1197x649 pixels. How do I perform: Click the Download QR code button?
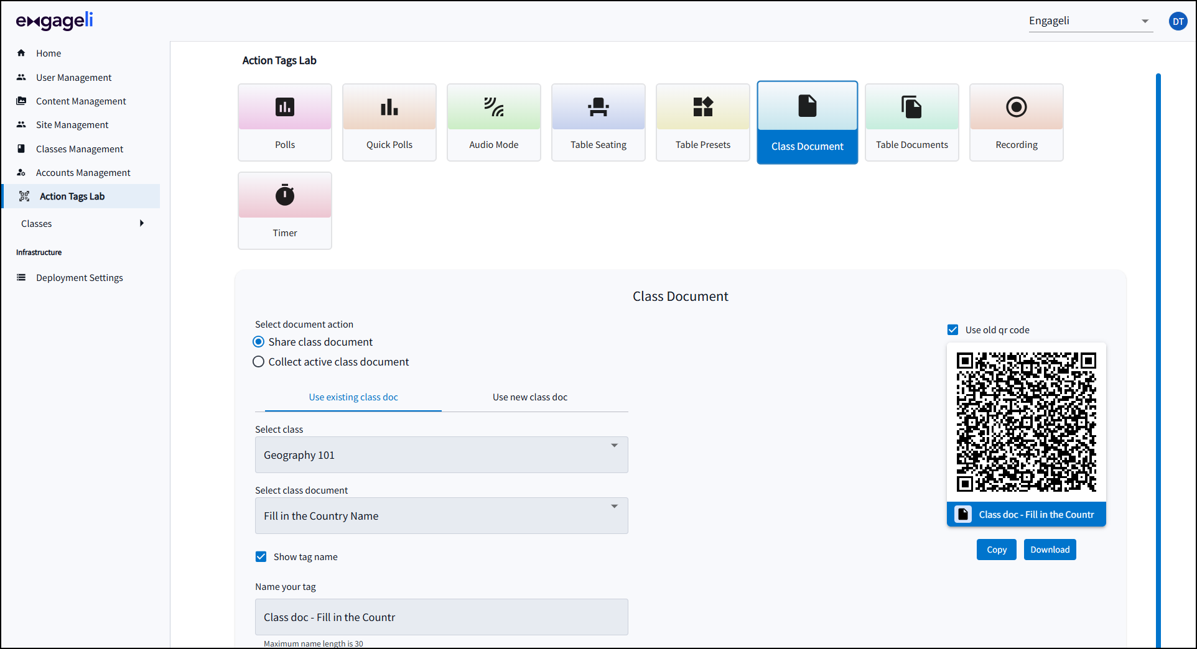point(1050,550)
